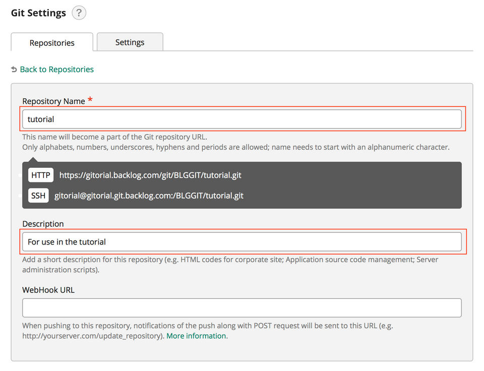Image resolution: width=484 pixels, height=371 pixels.
Task: Click the Description field label
Action: pyautogui.click(x=43, y=224)
